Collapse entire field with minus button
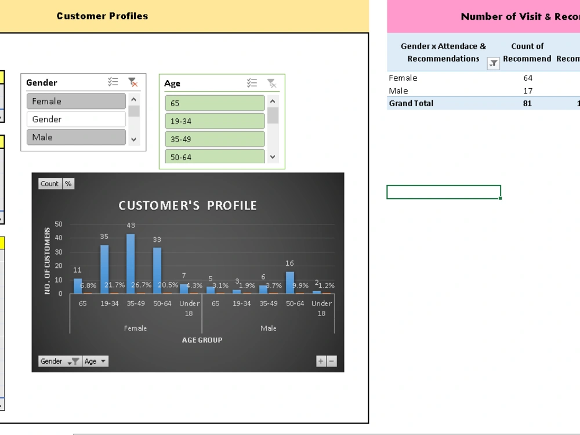The height and width of the screenshot is (435, 580). point(331,361)
